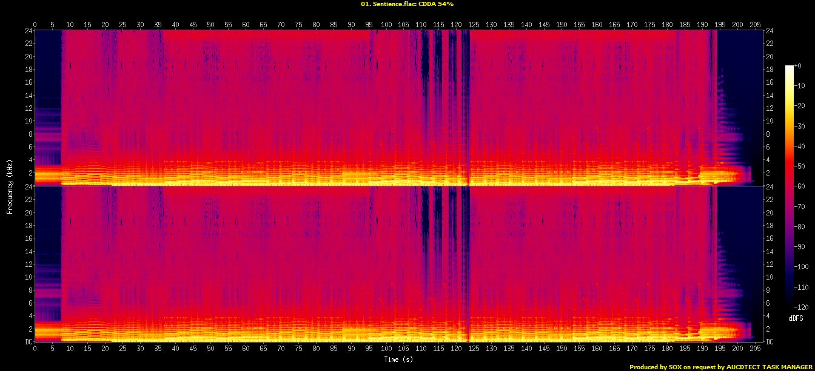The width and height of the screenshot is (815, 371).
Task: Click the 50 tick on the top time axis
Action: click(x=210, y=24)
